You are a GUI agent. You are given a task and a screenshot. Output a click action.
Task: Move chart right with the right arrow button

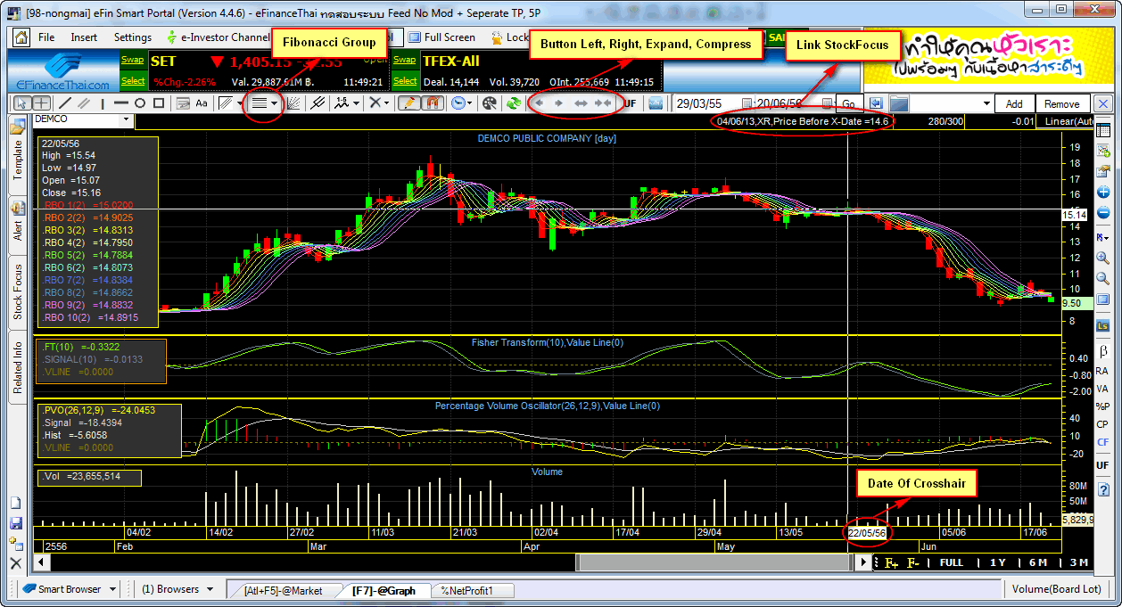coord(557,103)
